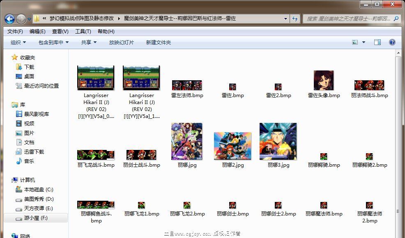Select file 丽娜魔法师.bmp
The height and width of the screenshot is (238, 405).
pyautogui.click(x=324, y=209)
